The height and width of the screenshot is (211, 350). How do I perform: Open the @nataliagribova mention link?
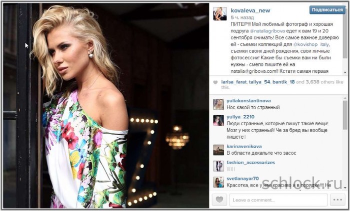click(x=267, y=31)
